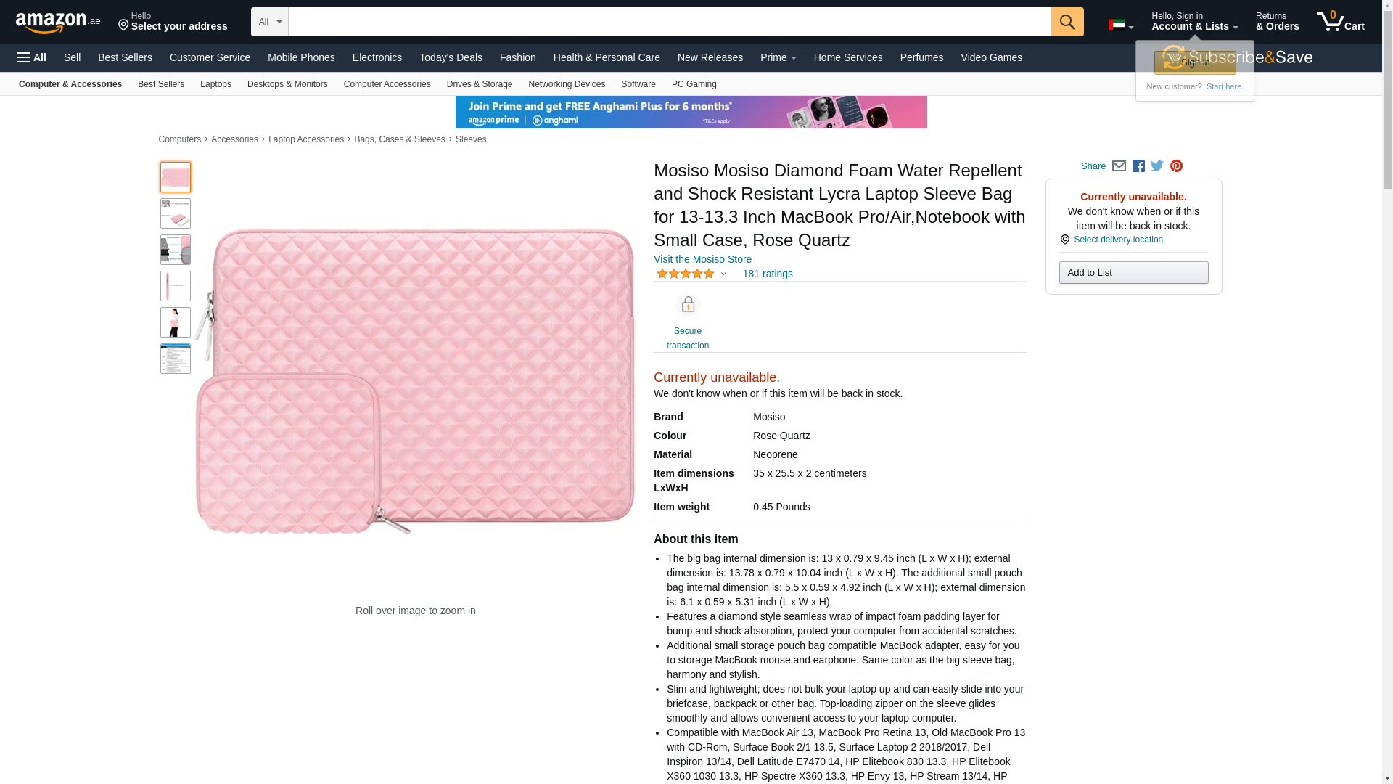Click the Secure transaction lock icon

[x=688, y=304]
